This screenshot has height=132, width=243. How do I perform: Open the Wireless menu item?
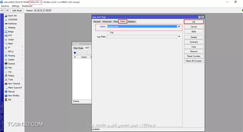[11, 28]
